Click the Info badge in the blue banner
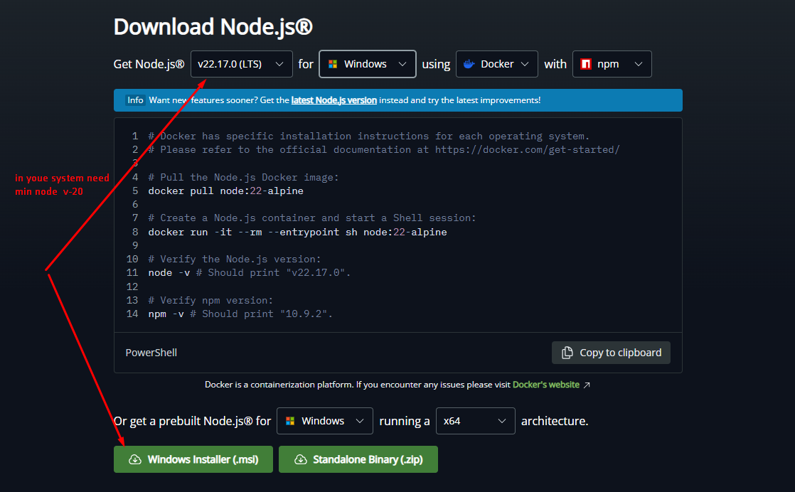 (x=135, y=100)
